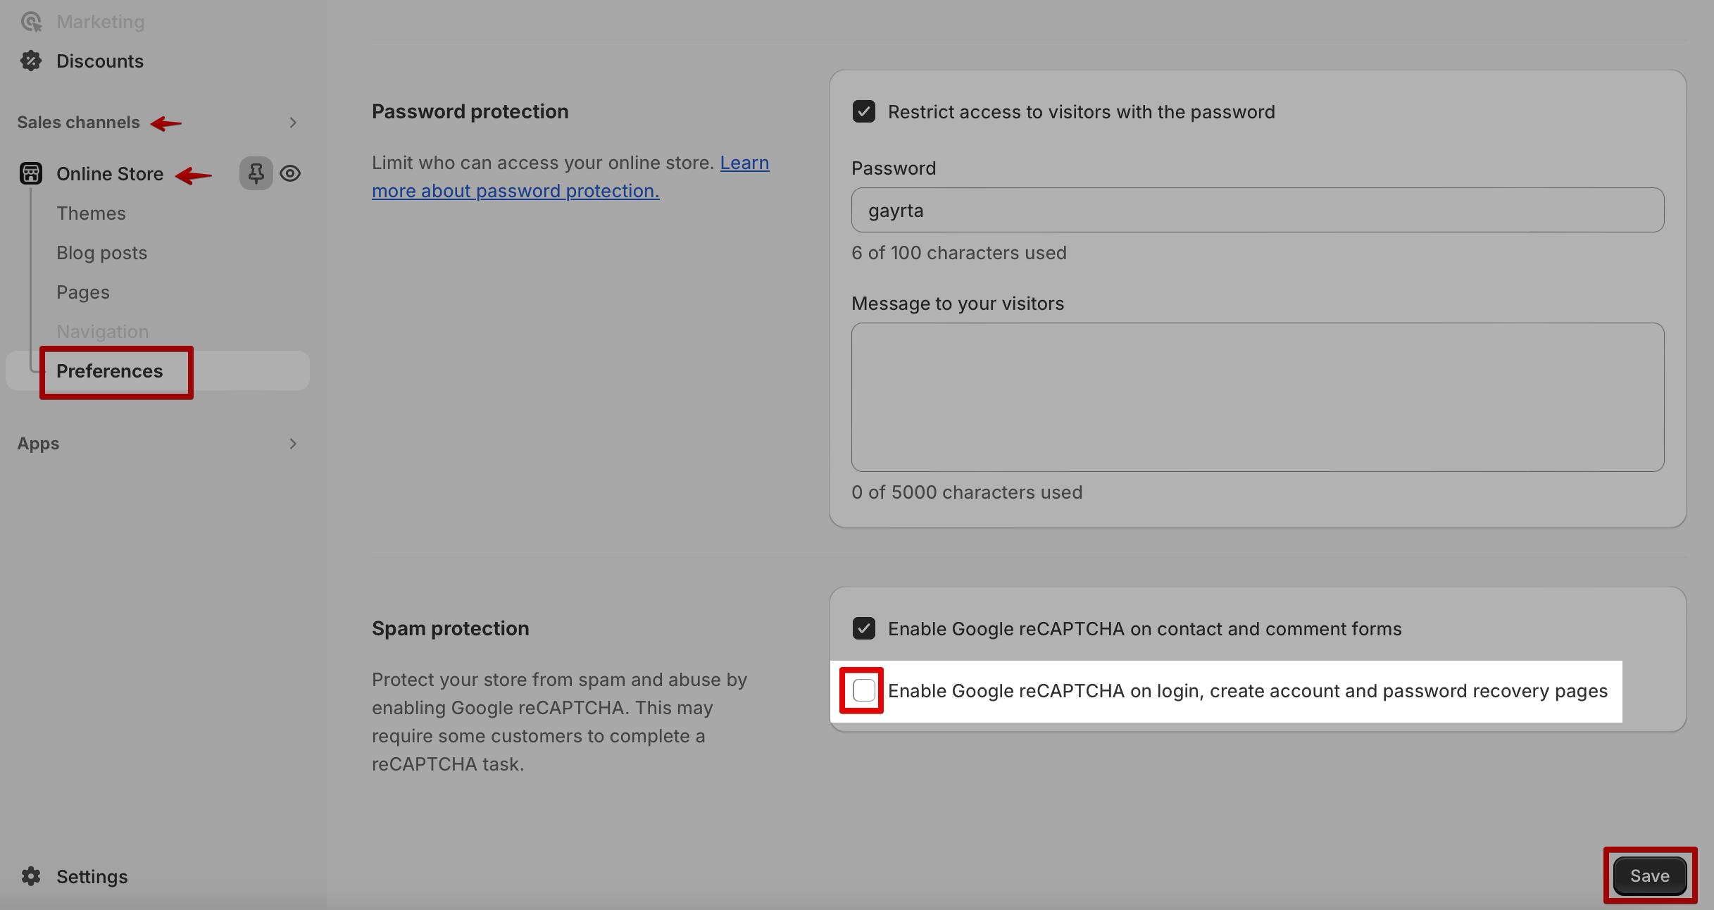Open Themes under Online Store
1714x910 pixels.
click(91, 213)
